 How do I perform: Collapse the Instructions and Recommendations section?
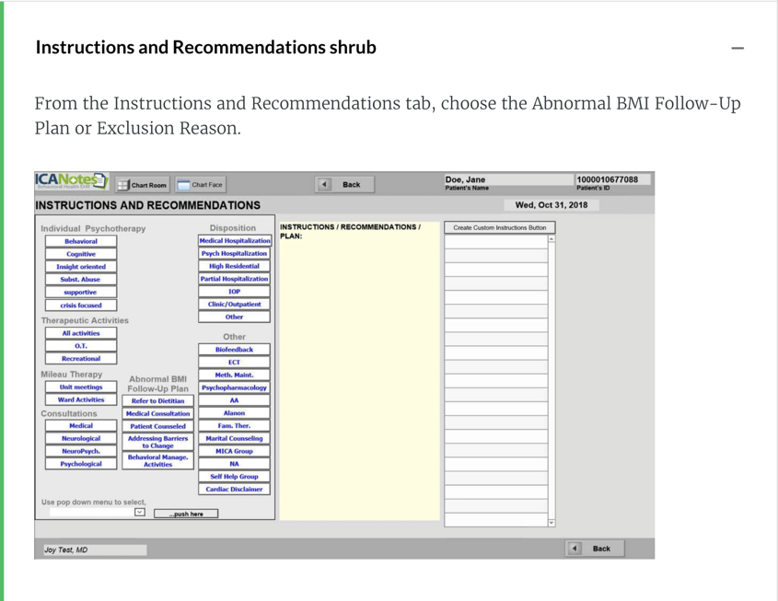(737, 48)
